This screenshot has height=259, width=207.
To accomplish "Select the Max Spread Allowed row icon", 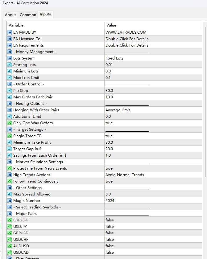I will [x=9, y=194].
